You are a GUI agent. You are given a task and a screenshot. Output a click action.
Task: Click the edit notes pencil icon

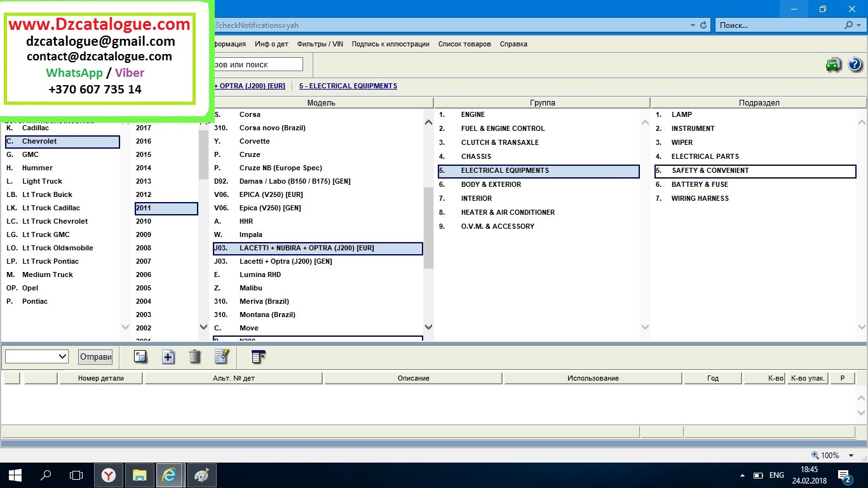(x=222, y=356)
